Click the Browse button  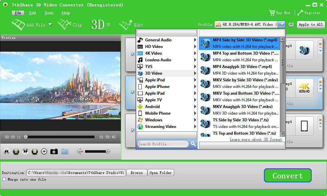(x=136, y=173)
